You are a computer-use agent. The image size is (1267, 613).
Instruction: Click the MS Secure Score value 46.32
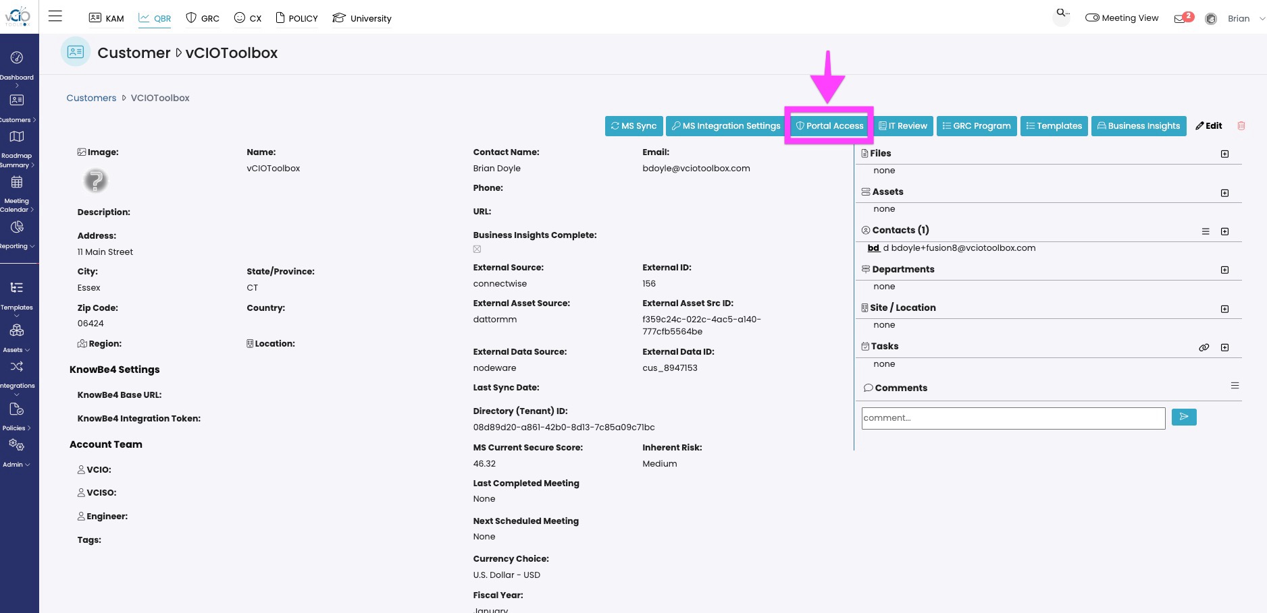point(484,464)
